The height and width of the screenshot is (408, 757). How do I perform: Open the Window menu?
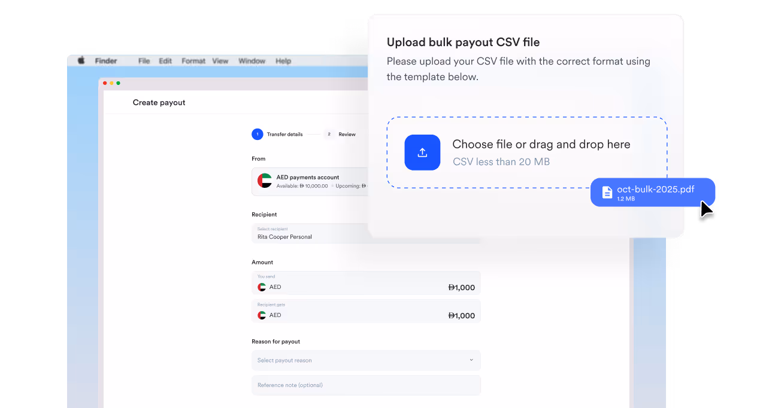252,60
